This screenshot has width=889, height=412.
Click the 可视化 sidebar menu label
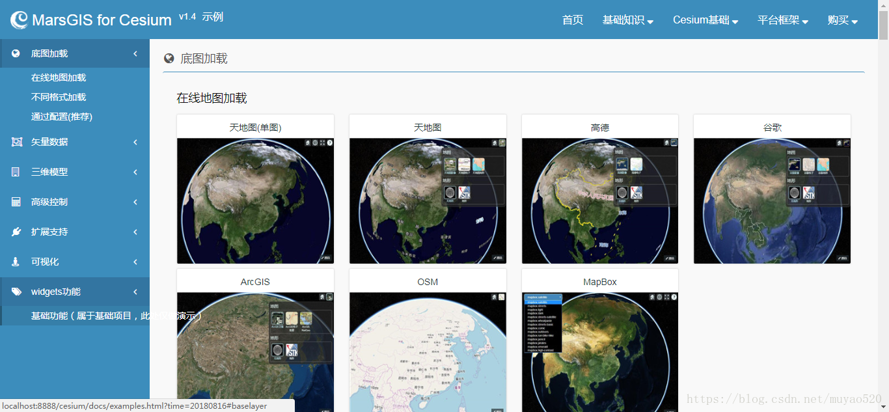[45, 262]
